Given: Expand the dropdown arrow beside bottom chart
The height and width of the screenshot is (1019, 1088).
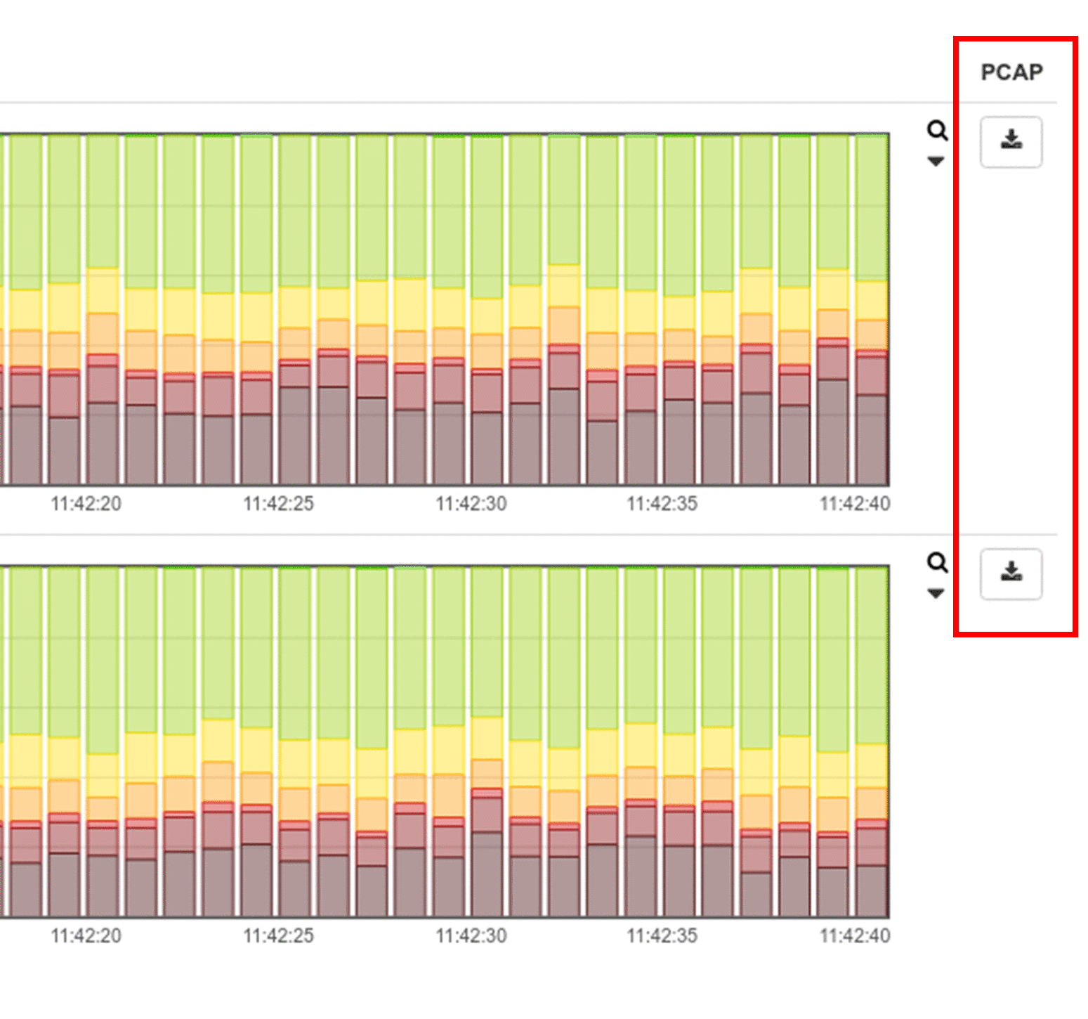Looking at the screenshot, I should point(936,594).
